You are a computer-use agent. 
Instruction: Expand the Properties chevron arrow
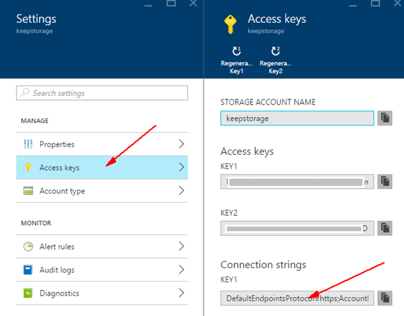coord(181,144)
